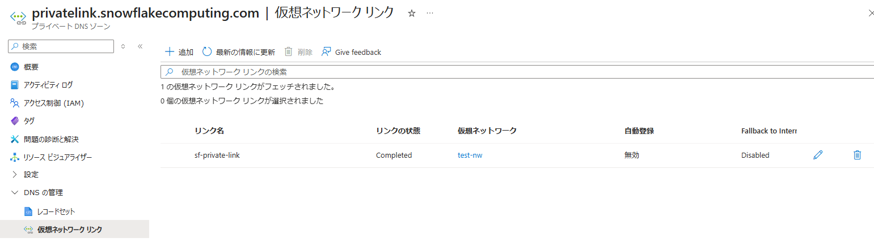Click the 概要 globe icon
This screenshot has height=242, width=874.
pos(15,67)
